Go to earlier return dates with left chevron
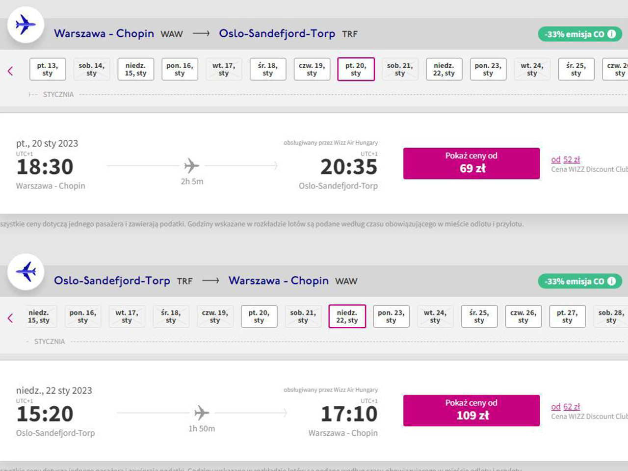 pyautogui.click(x=10, y=318)
